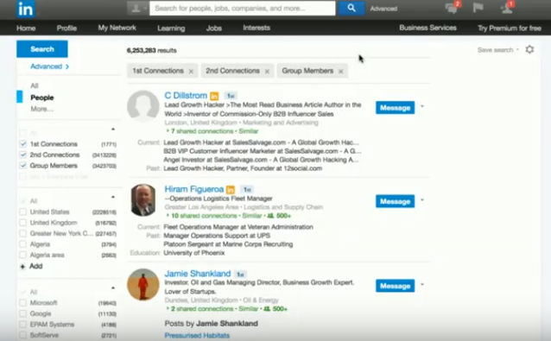
Task: Remove the Group Members filter chip
Action: [340, 72]
